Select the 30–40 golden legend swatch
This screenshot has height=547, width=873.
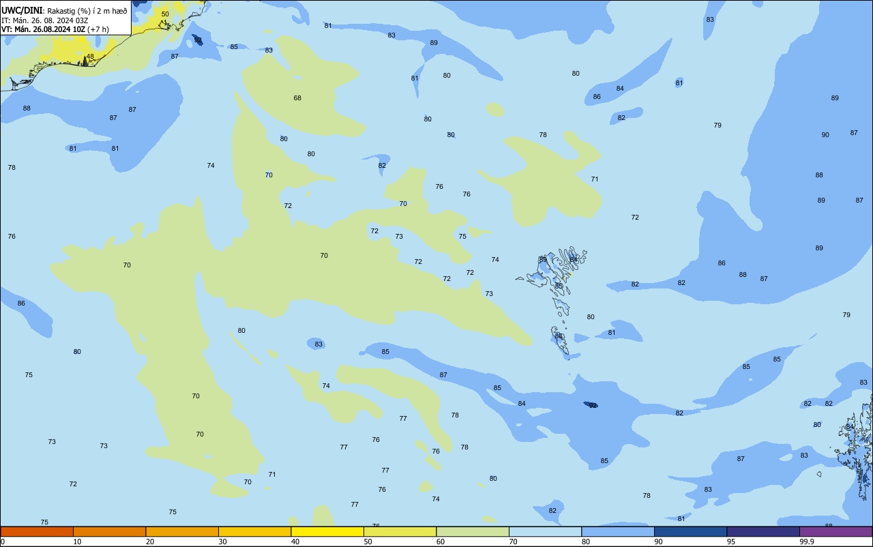(x=254, y=531)
